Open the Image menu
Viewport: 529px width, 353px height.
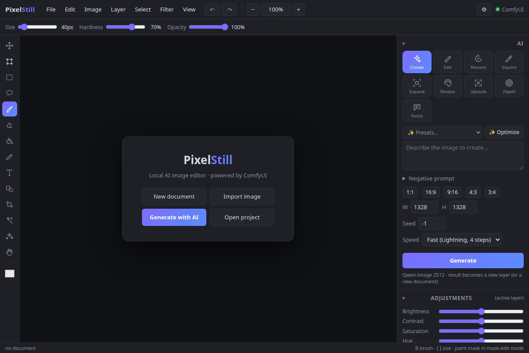93,9
